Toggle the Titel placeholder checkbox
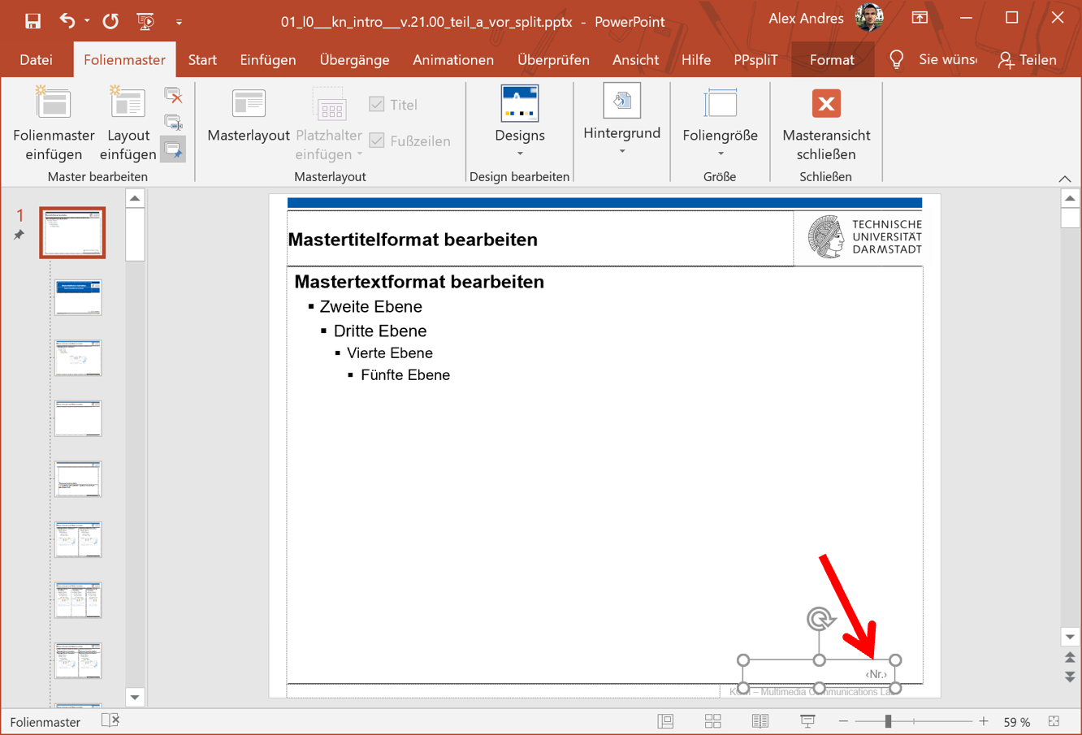This screenshot has height=735, width=1082. click(377, 104)
